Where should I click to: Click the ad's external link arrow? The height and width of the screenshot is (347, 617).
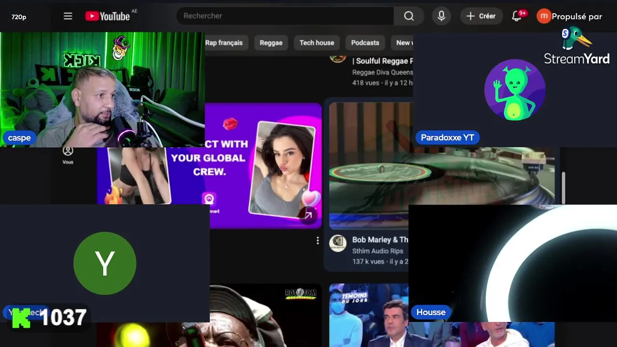pyautogui.click(x=308, y=216)
